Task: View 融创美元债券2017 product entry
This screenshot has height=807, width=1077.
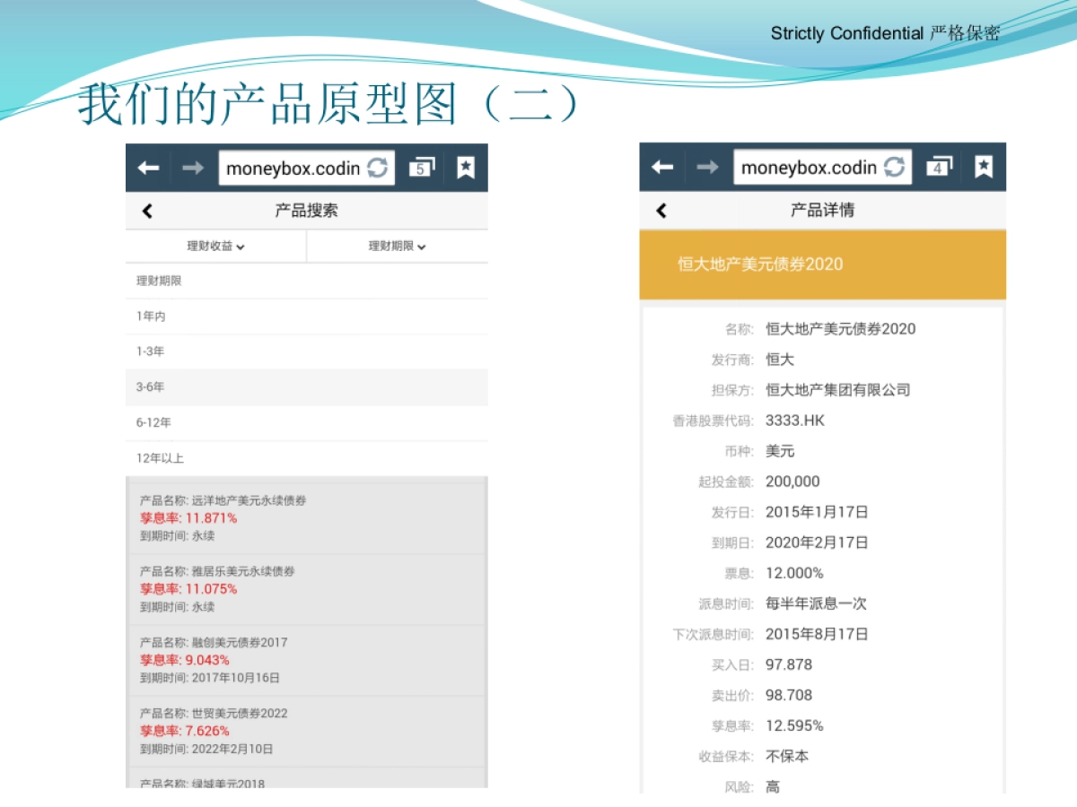Action: (305, 660)
